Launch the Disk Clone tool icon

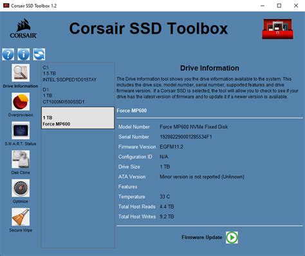21,159
